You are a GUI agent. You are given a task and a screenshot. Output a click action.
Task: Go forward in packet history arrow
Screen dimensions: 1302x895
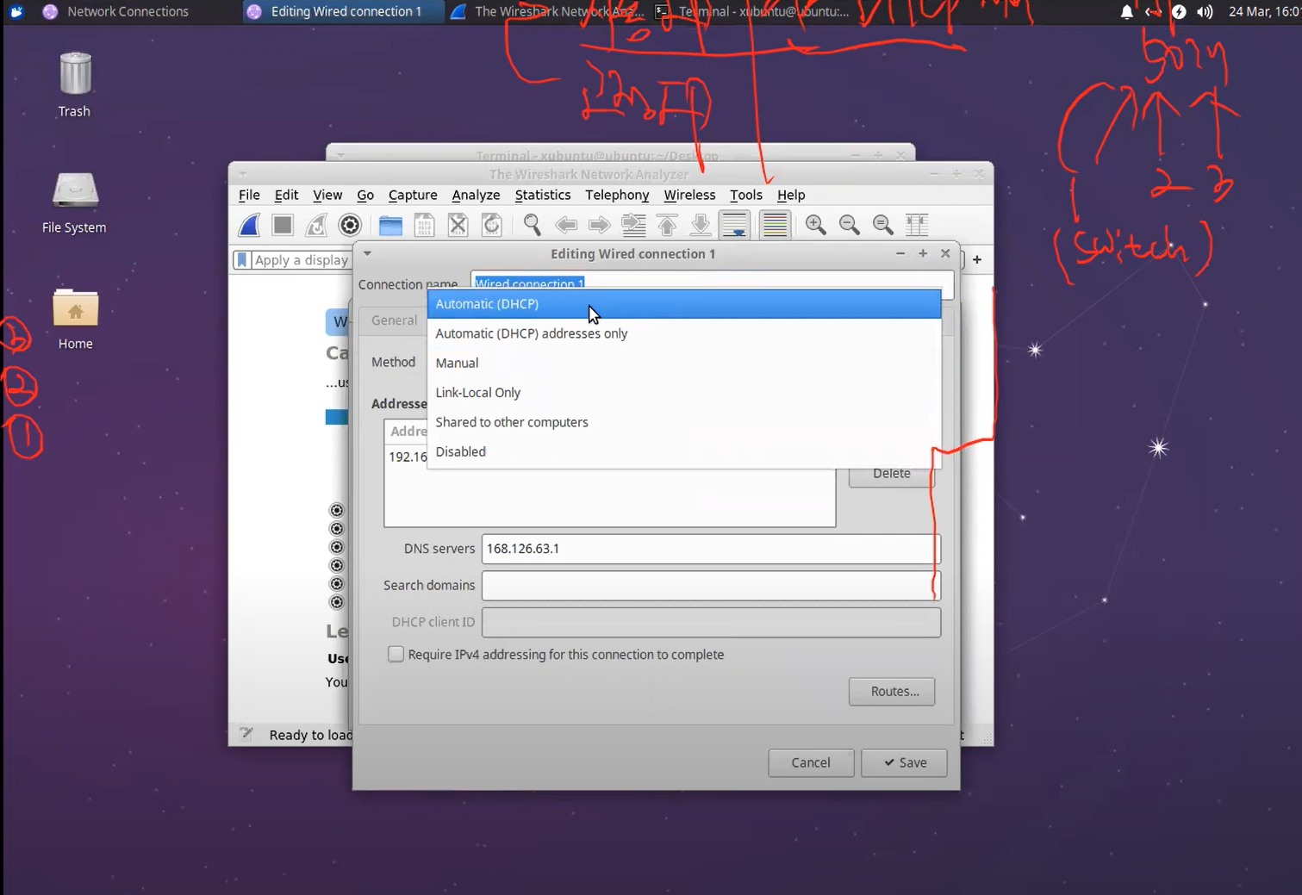click(600, 225)
